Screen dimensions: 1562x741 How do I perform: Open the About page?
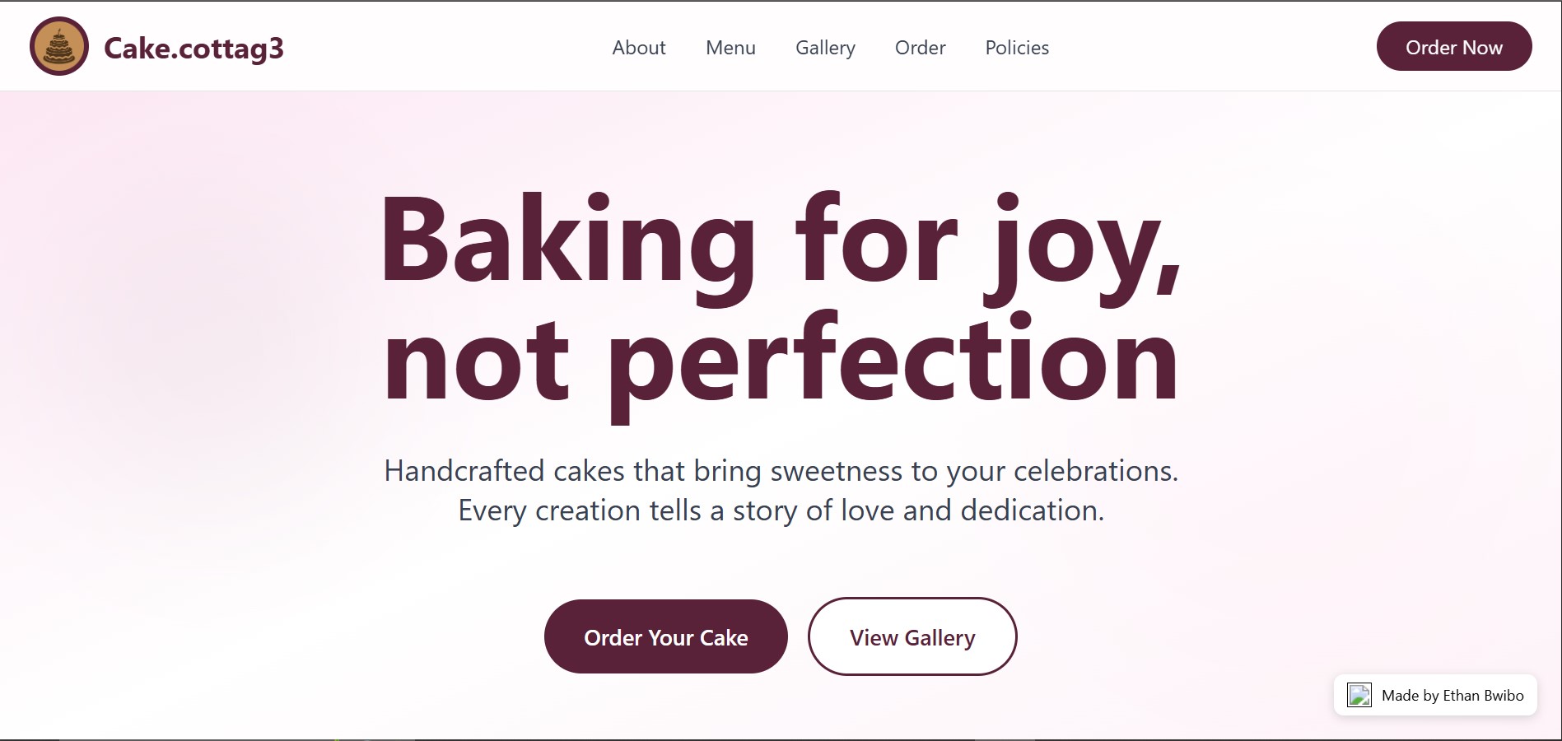click(638, 48)
